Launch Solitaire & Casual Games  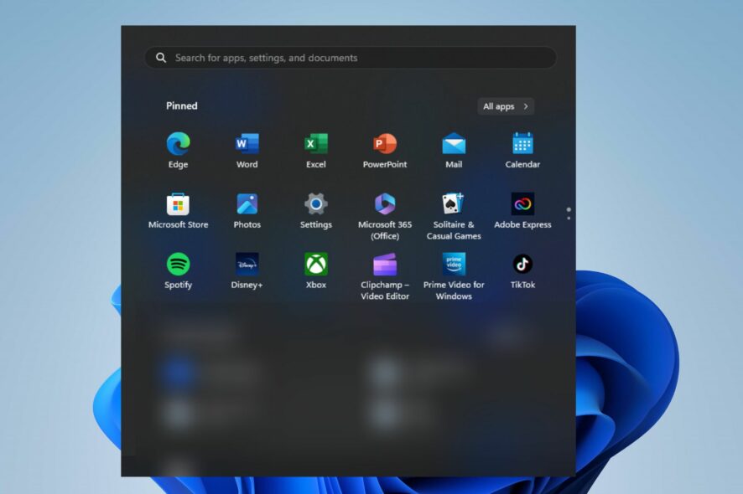454,216
